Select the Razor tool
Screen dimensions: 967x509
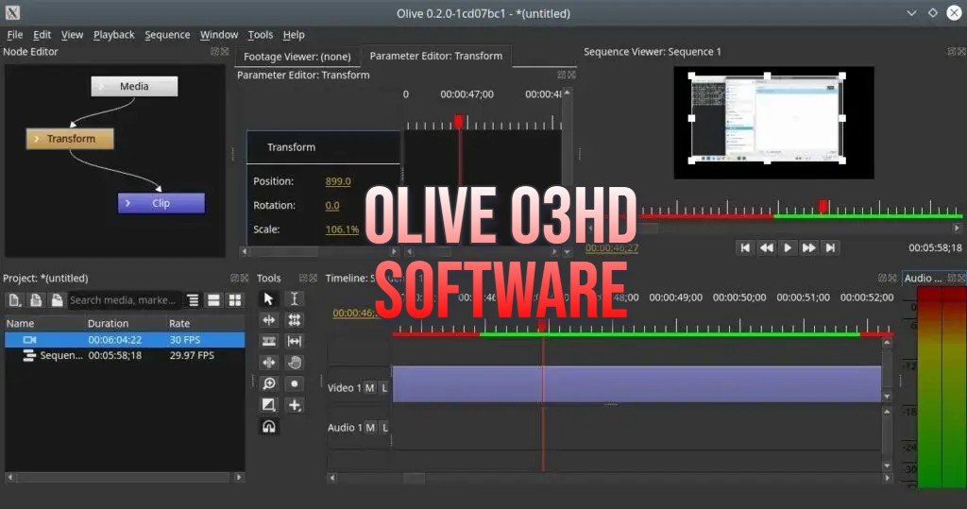coord(268,341)
